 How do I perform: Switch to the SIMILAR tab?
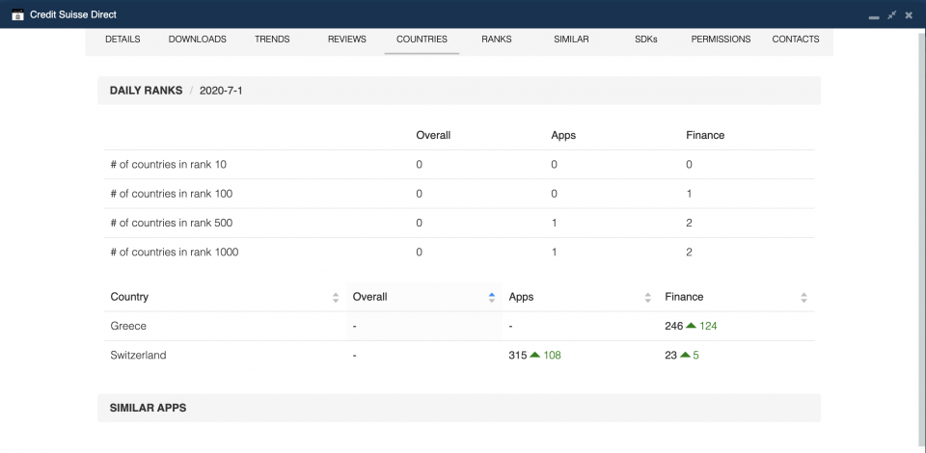pos(571,40)
